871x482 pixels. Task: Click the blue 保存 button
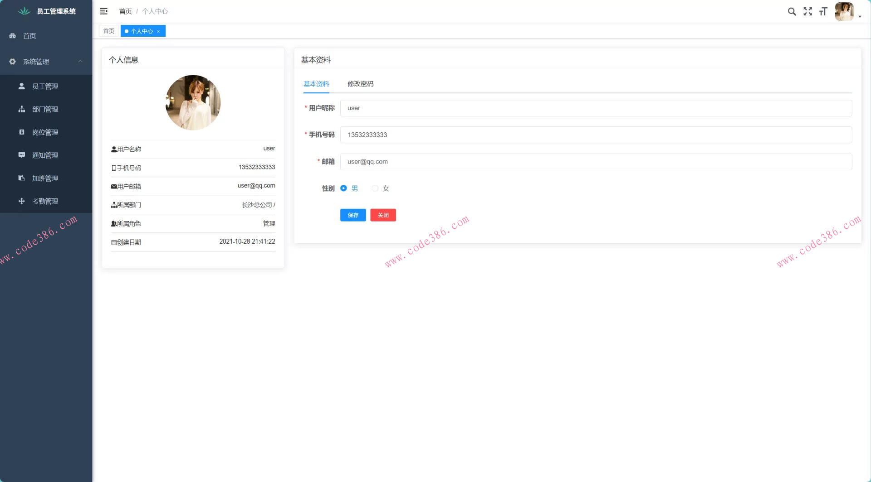tap(353, 215)
